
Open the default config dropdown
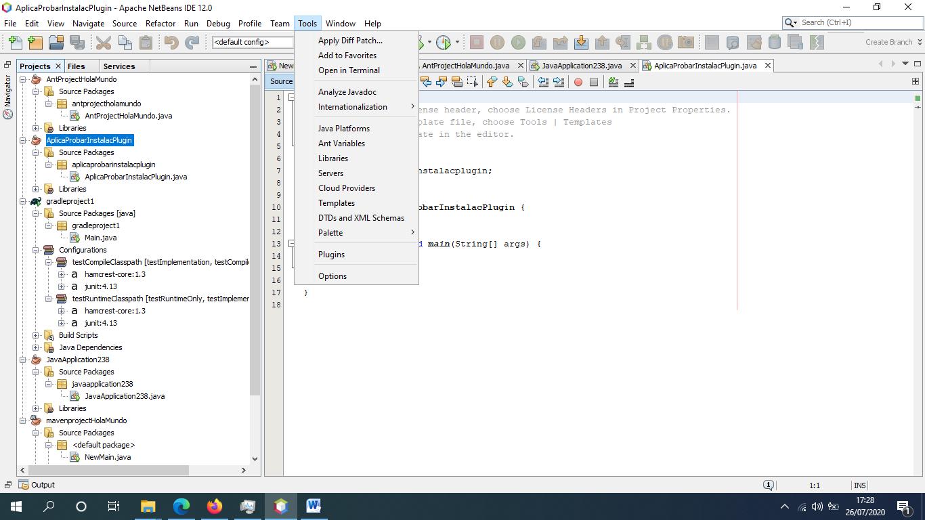(x=253, y=42)
